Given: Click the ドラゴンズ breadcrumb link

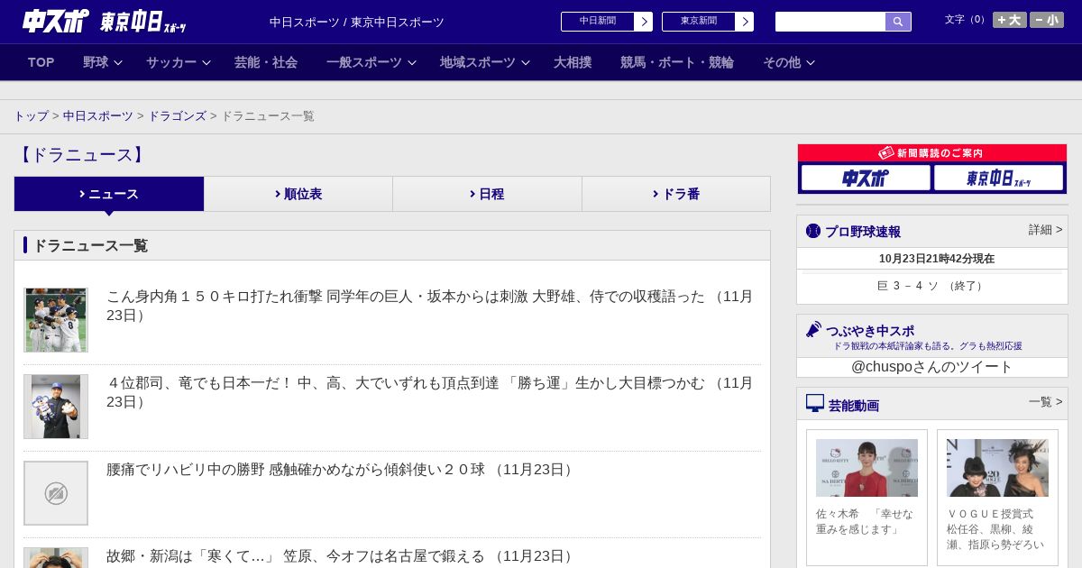Looking at the screenshot, I should (x=178, y=116).
